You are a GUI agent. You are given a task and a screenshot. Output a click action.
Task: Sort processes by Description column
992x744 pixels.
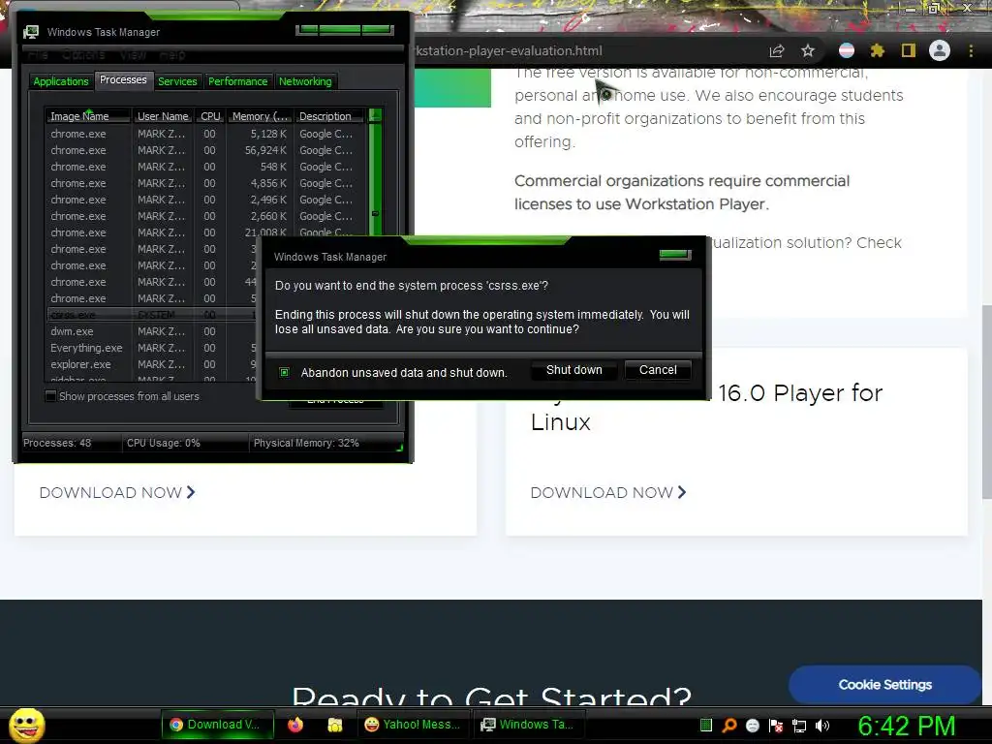[x=329, y=116]
